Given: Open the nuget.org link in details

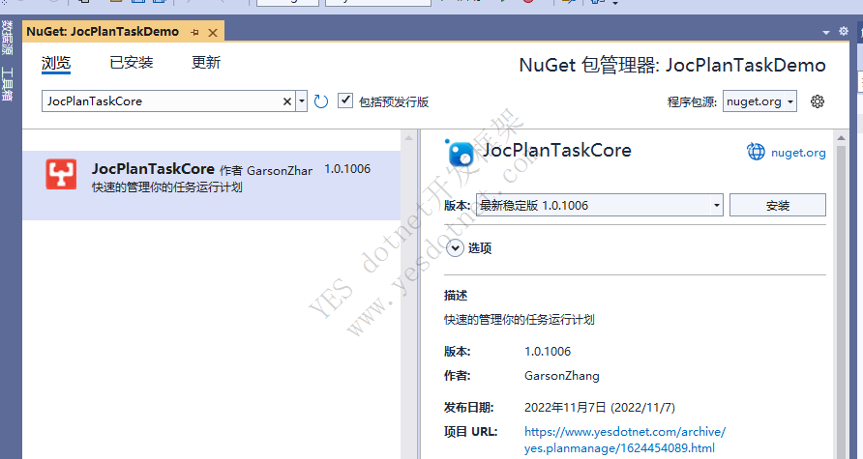Looking at the screenshot, I should coord(798,153).
